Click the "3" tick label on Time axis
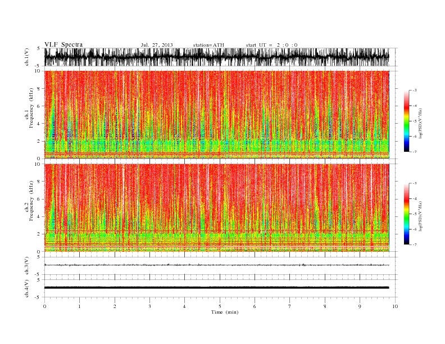Screen dimensions: 445x344 click(x=149, y=306)
